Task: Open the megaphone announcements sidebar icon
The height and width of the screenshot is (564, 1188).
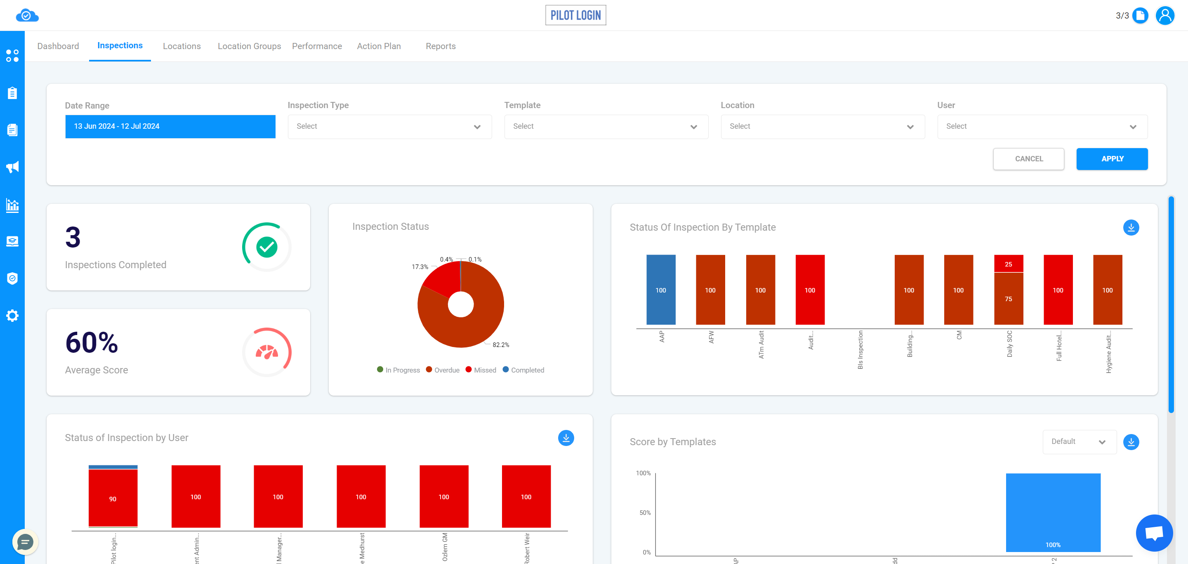Action: click(12, 167)
